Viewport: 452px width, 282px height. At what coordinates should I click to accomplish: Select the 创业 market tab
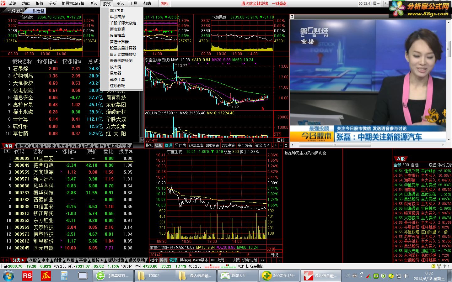click(58, 260)
